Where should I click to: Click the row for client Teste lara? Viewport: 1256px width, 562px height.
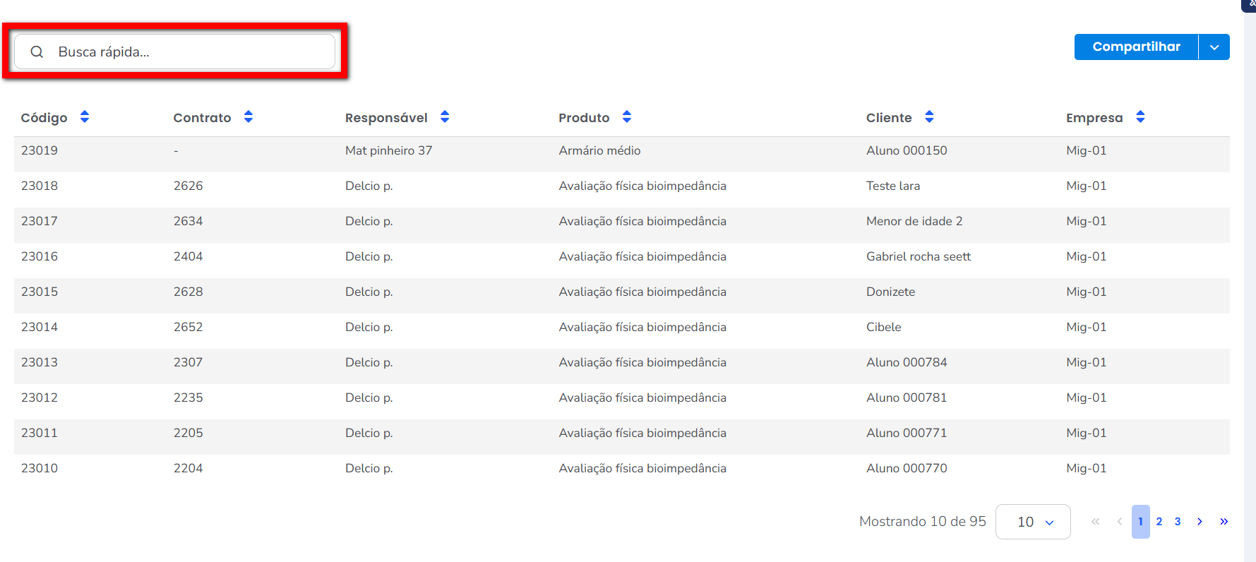[893, 186]
